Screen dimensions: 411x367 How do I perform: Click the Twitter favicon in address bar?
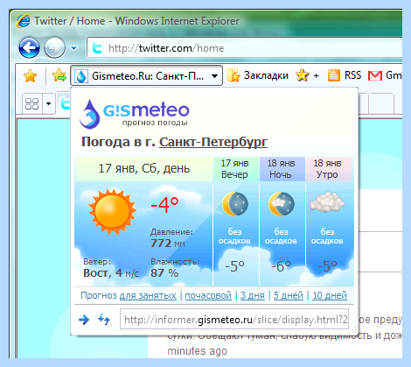(97, 48)
